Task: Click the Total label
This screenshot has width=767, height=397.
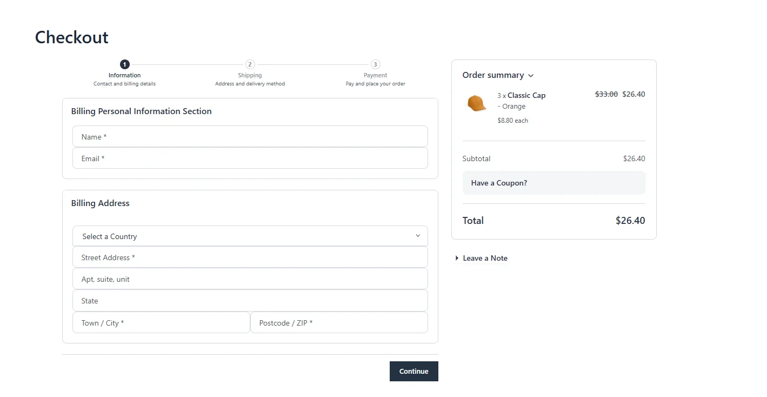Action: point(473,221)
